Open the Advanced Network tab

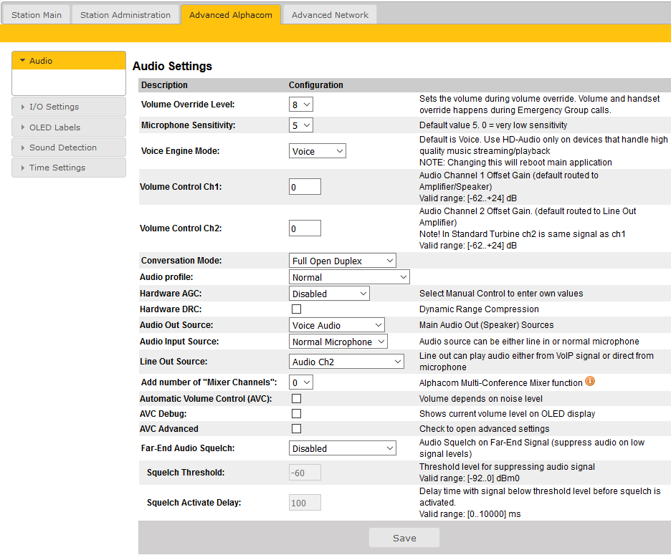coord(330,15)
